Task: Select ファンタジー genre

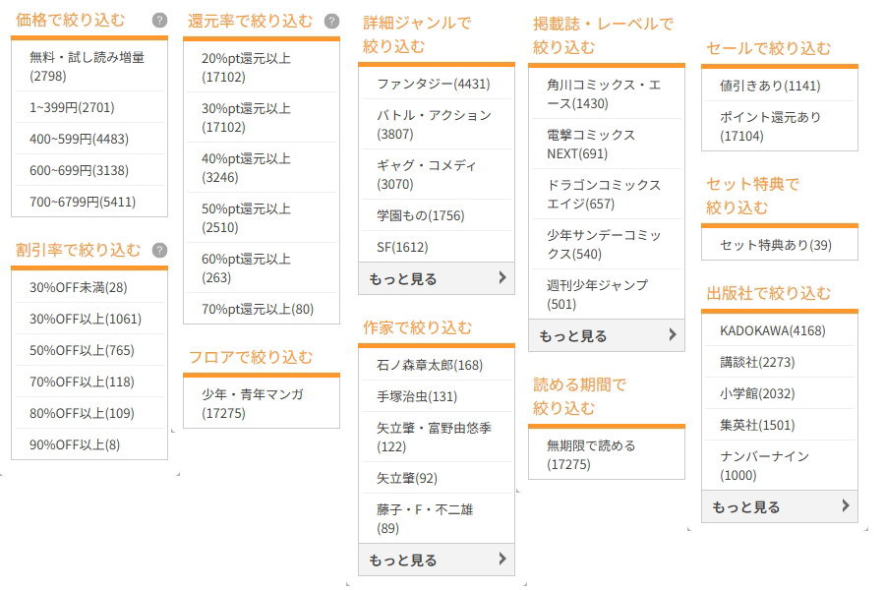Action: 437,84
